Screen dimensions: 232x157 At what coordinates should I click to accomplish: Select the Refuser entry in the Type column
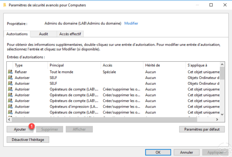coord(21,72)
